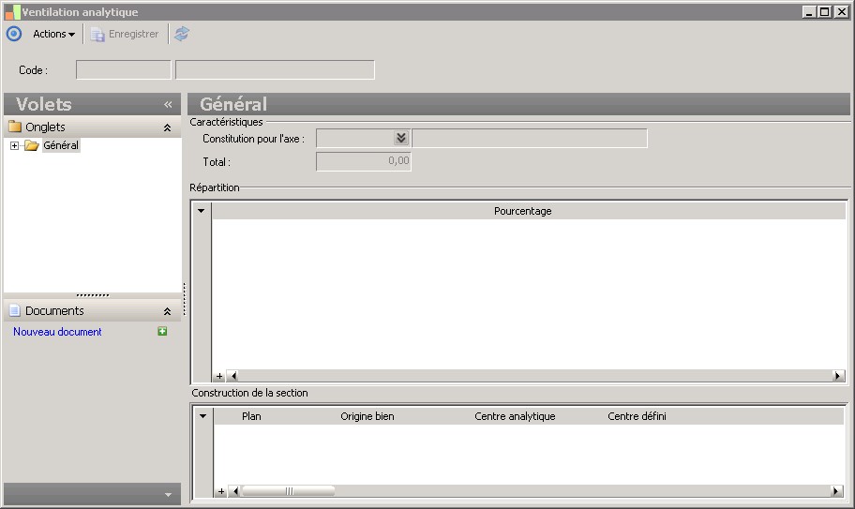The width and height of the screenshot is (855, 509).
Task: Click Construction grid scroll right arrow
Action: click(x=836, y=491)
